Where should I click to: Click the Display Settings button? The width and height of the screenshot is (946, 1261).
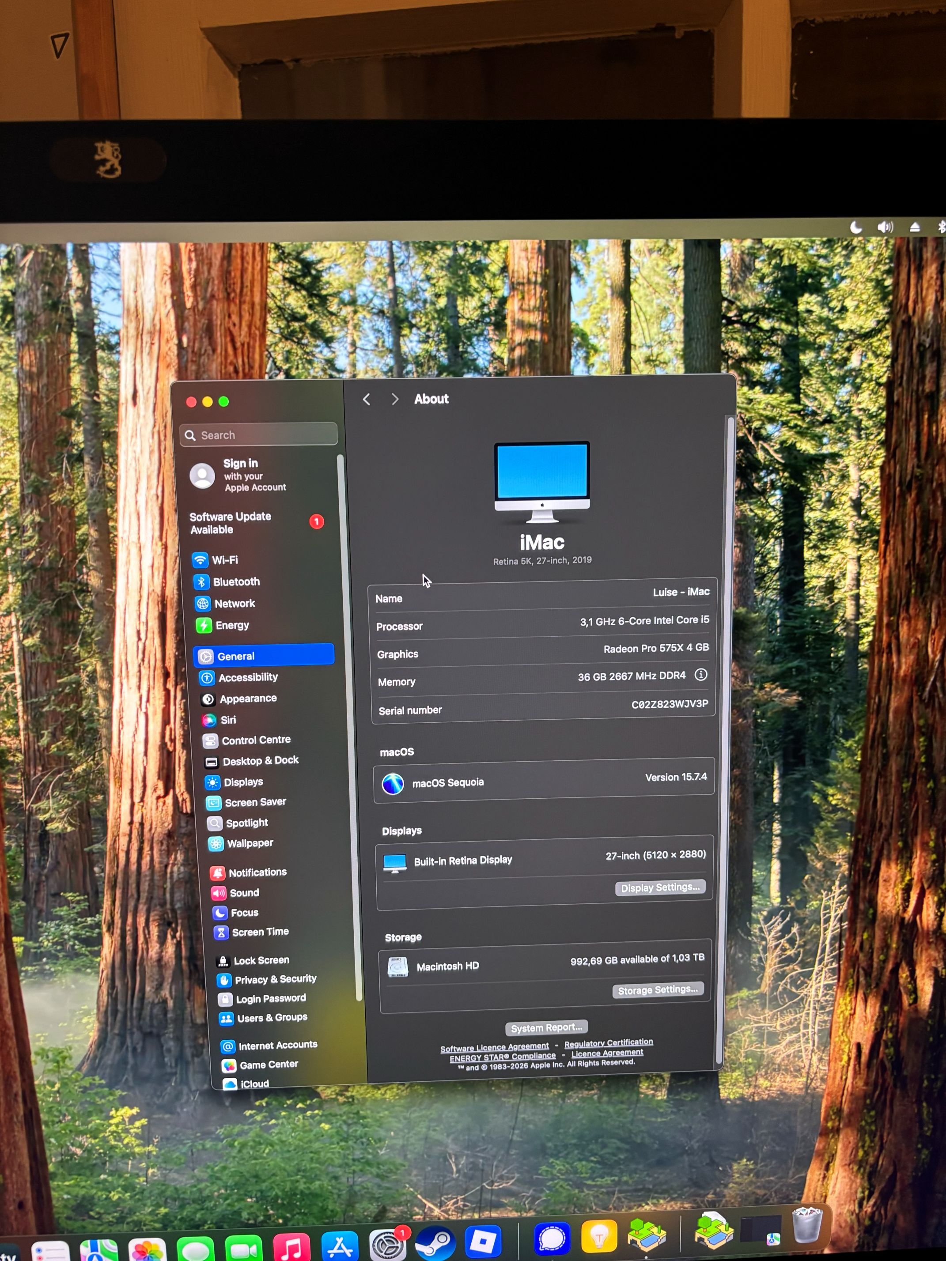tap(660, 887)
